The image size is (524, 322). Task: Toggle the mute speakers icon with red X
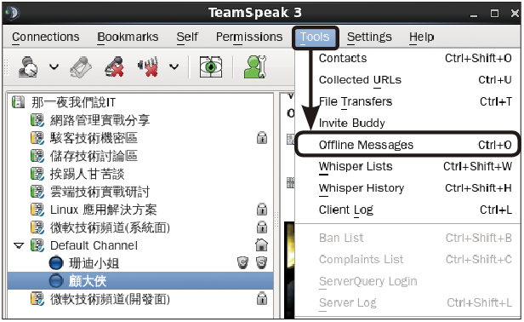pos(149,67)
